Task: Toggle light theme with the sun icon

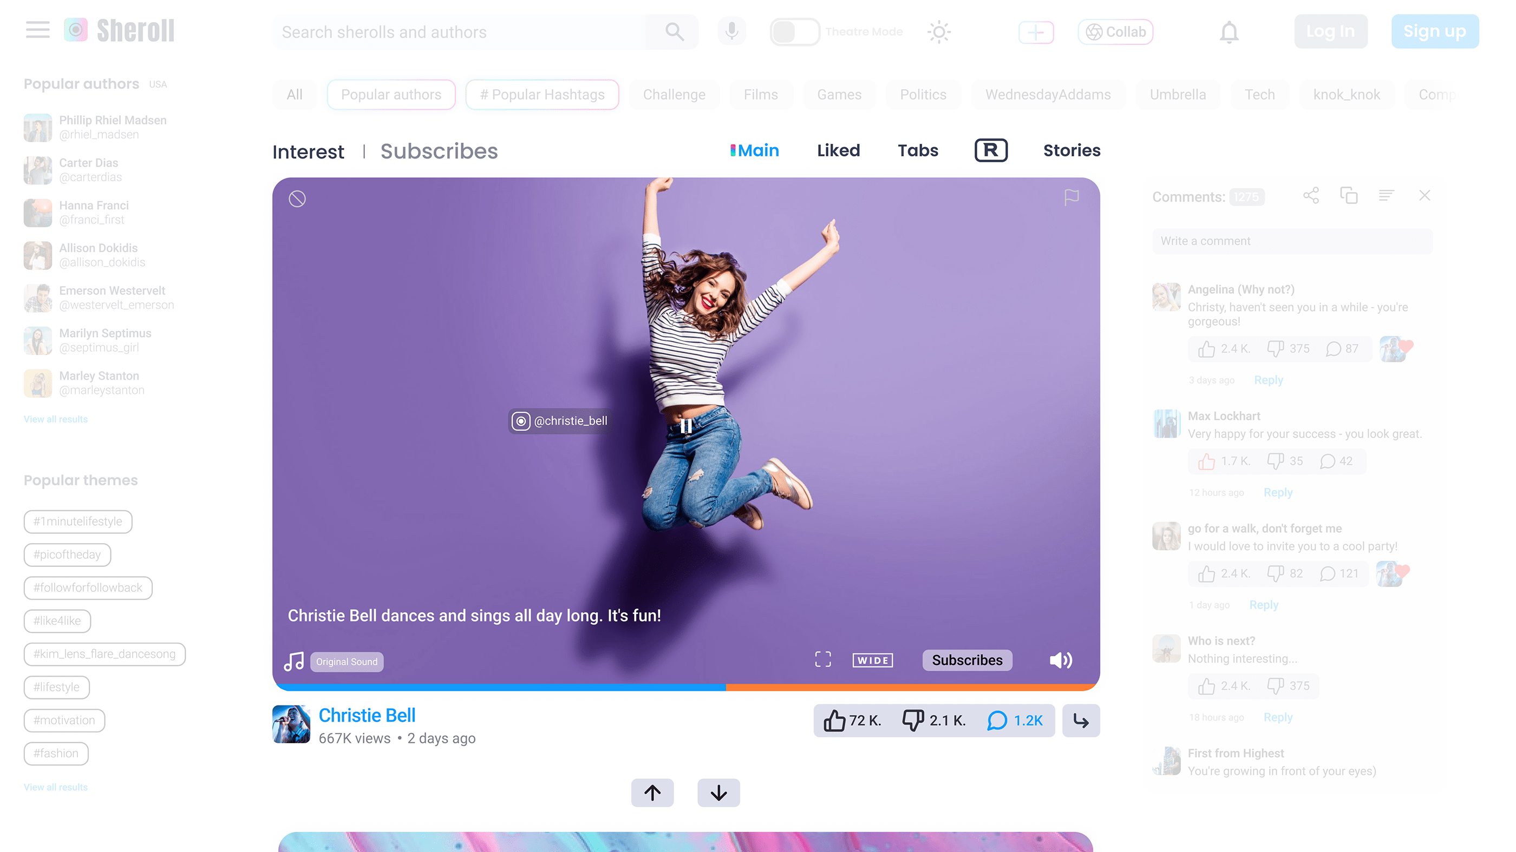Action: [x=939, y=32]
